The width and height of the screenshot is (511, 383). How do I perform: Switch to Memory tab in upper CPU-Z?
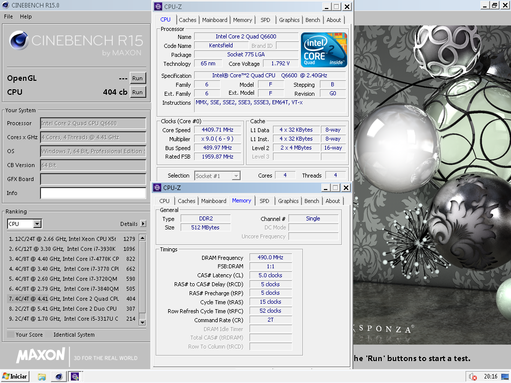(243, 20)
